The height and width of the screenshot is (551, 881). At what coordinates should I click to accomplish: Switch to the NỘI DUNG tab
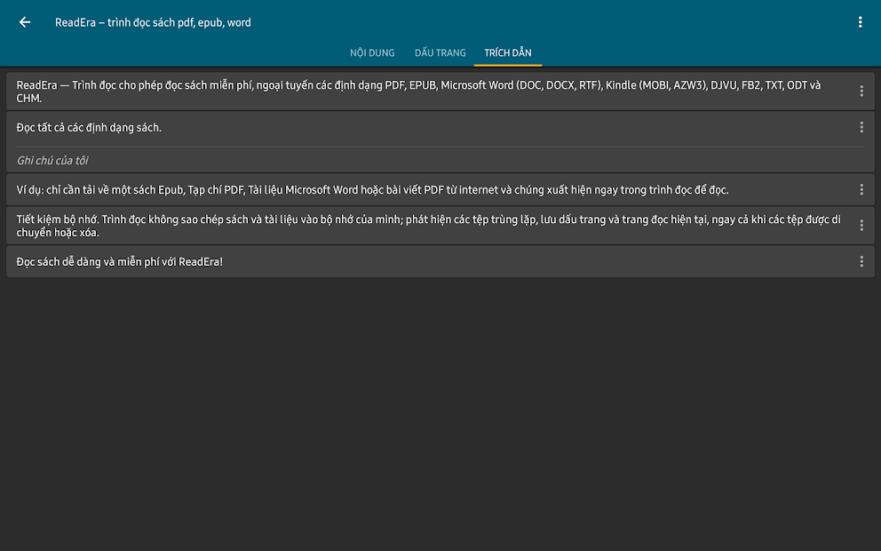pyautogui.click(x=372, y=52)
